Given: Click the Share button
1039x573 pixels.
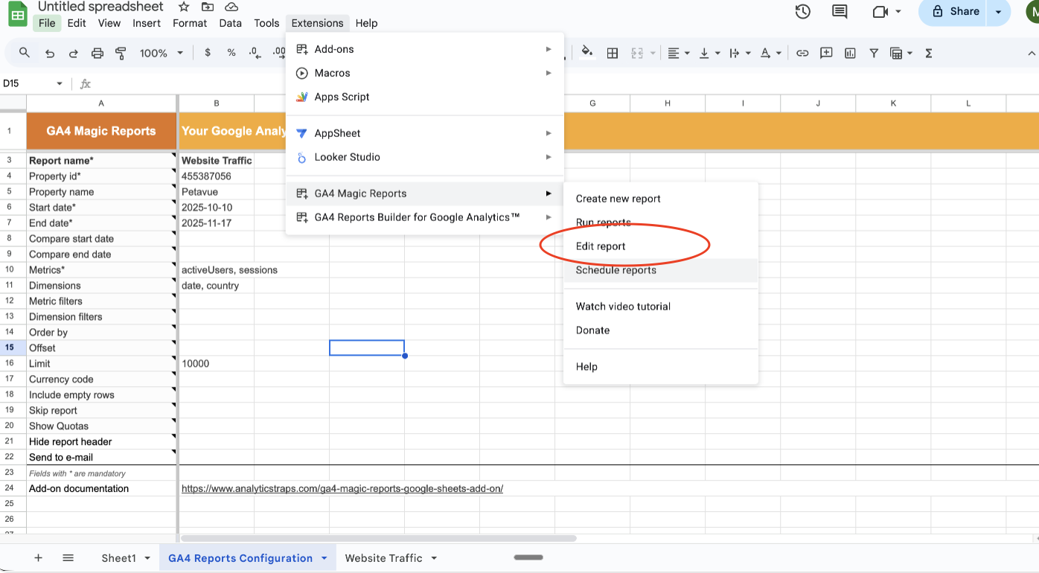Looking at the screenshot, I should pos(956,11).
